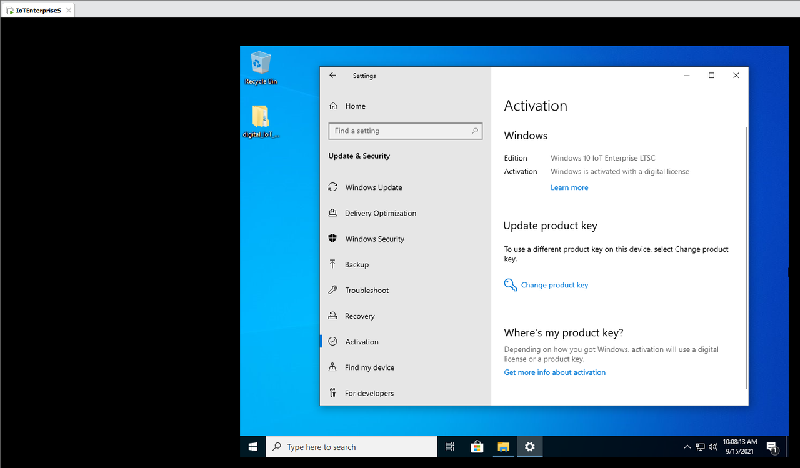Click the Update & Security heading
The image size is (800, 468).
pos(359,156)
